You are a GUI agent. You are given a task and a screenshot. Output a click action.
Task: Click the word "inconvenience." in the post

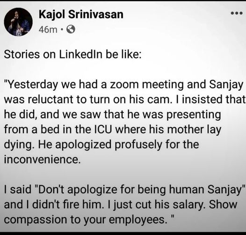pyautogui.click(x=42, y=160)
